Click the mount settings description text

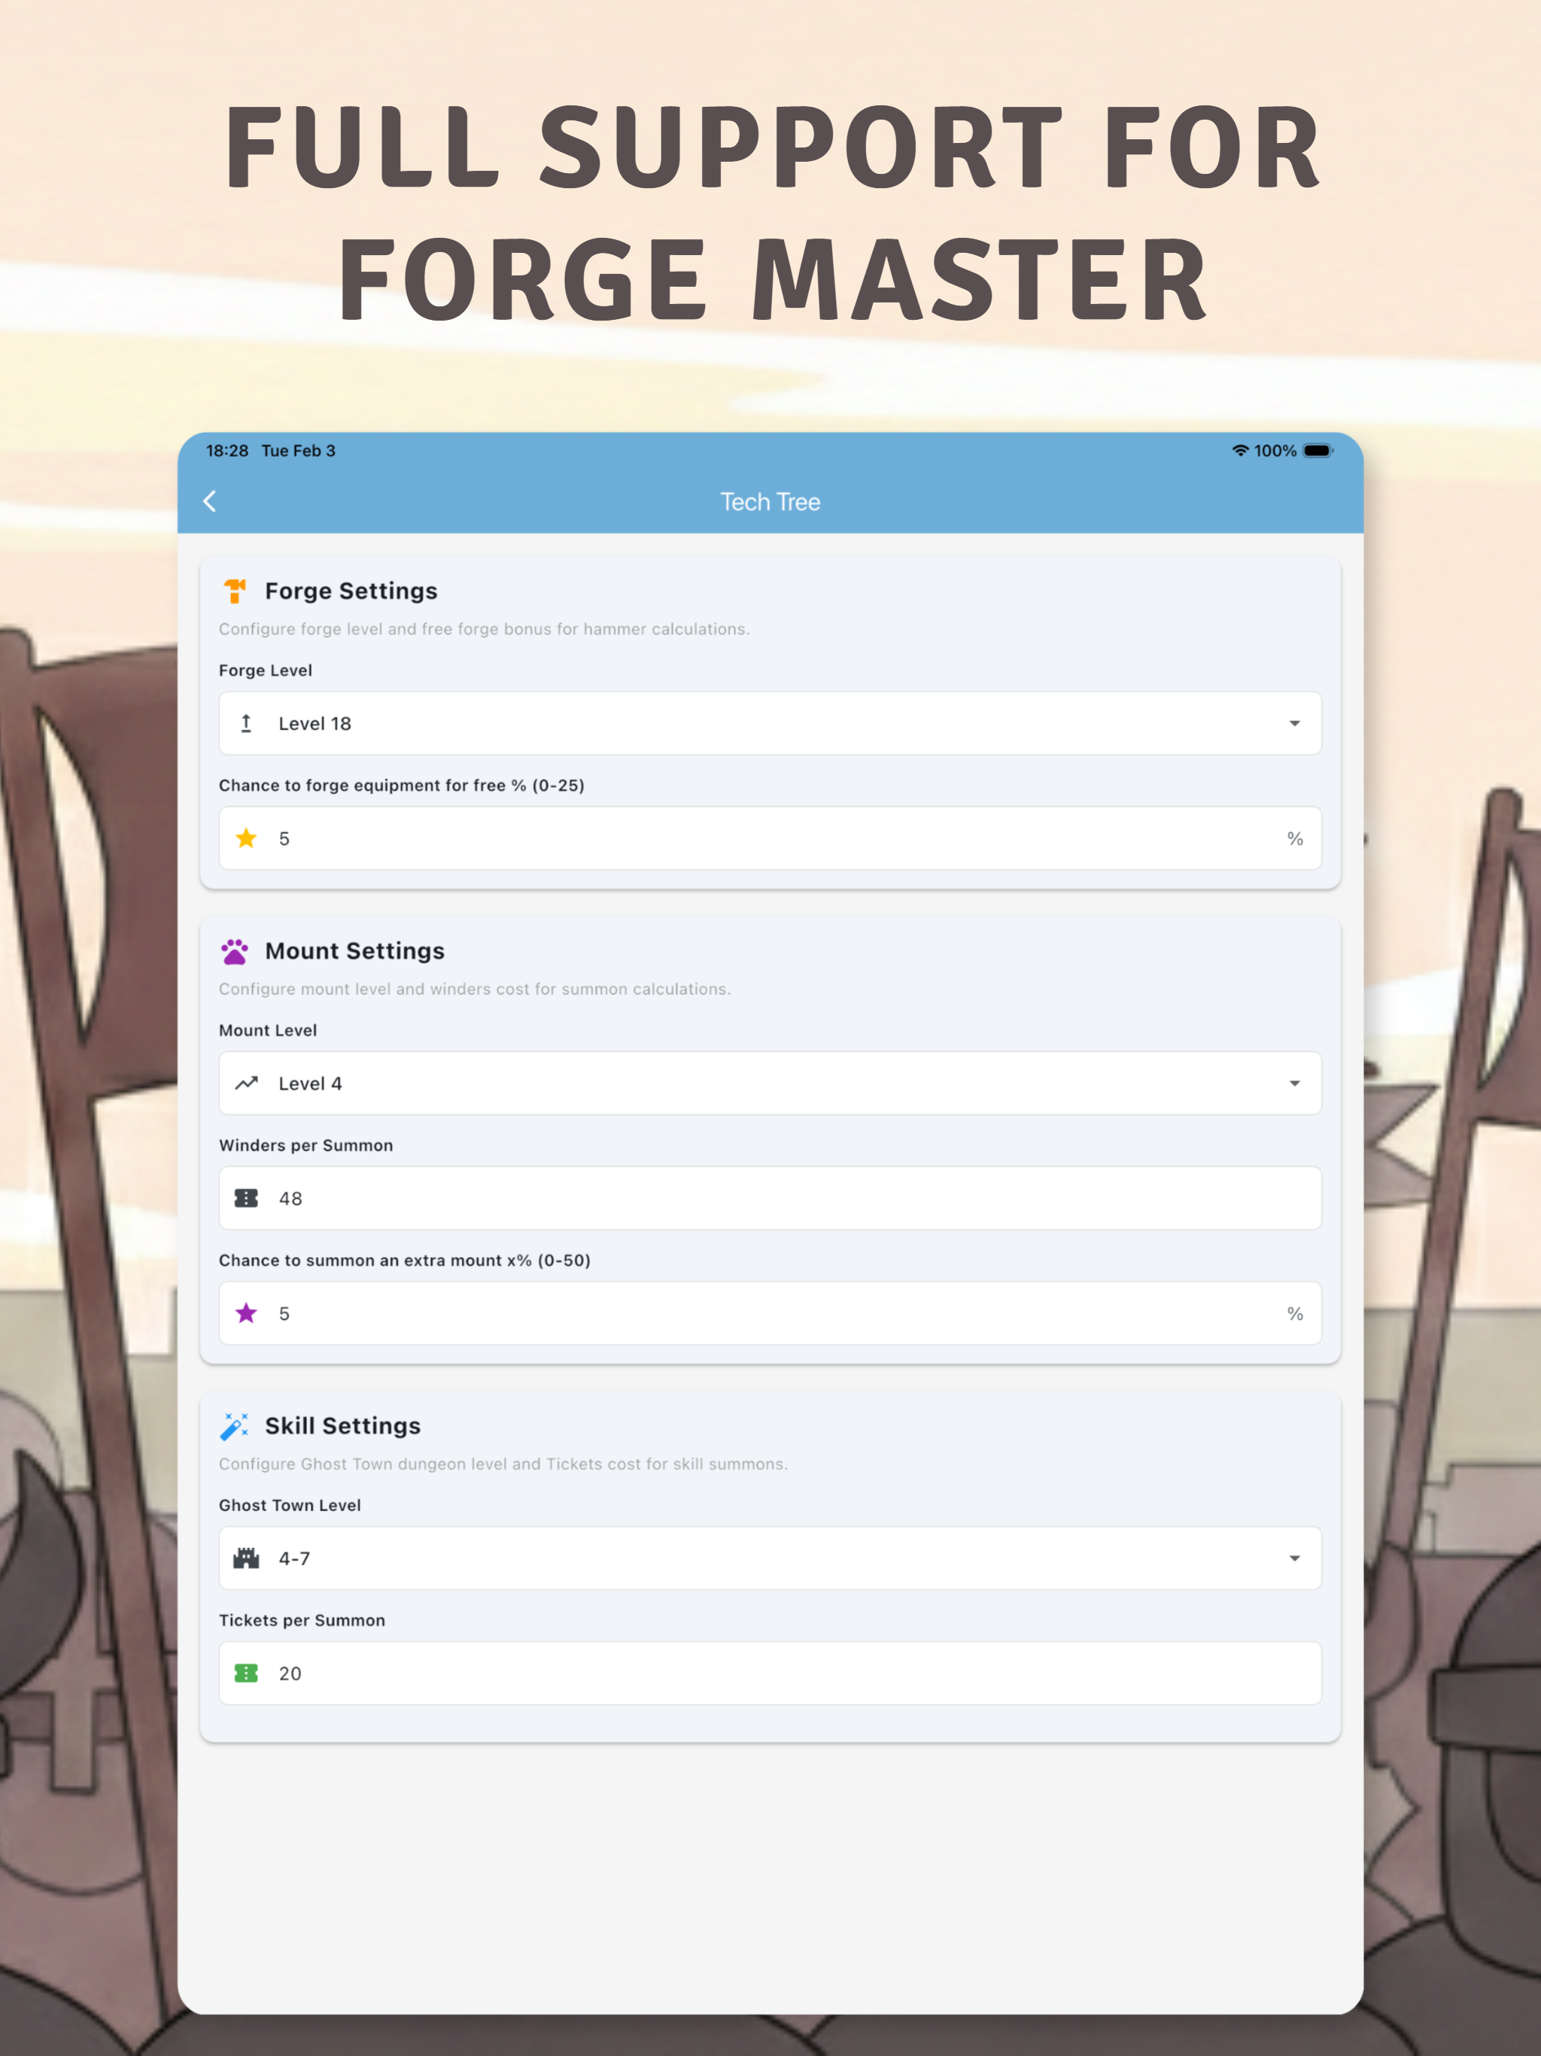tap(475, 989)
